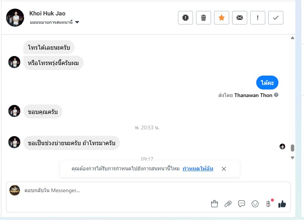The image size is (304, 220).
Task: Attach a file with paperclip icon
Action: 228,204
